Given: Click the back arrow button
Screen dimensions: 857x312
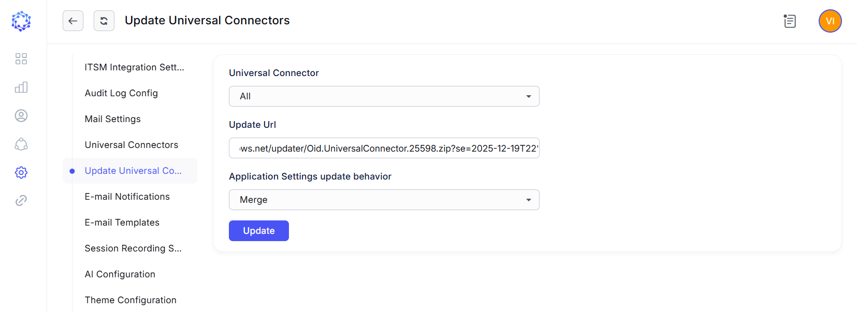Looking at the screenshot, I should (x=73, y=21).
